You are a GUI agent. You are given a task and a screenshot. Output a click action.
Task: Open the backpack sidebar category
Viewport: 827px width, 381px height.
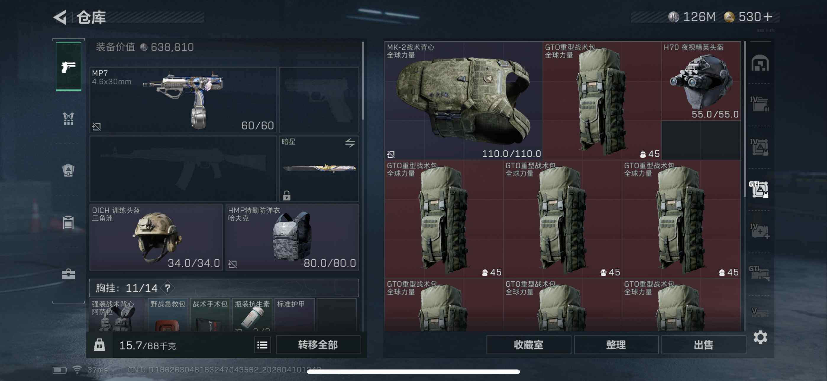tap(68, 170)
